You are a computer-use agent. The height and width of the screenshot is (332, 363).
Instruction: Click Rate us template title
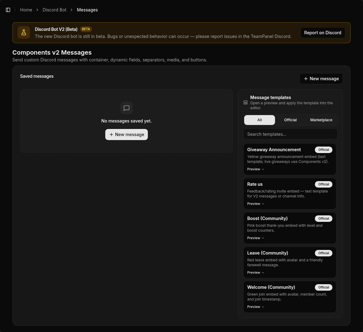pyautogui.click(x=255, y=184)
